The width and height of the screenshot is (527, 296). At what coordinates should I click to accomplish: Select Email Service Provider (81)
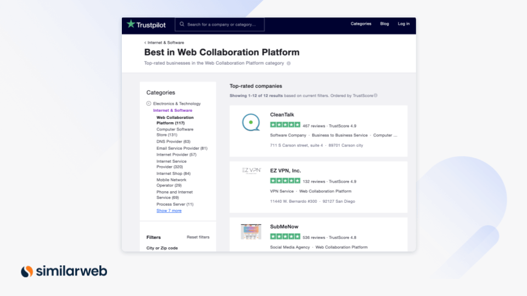click(x=182, y=149)
